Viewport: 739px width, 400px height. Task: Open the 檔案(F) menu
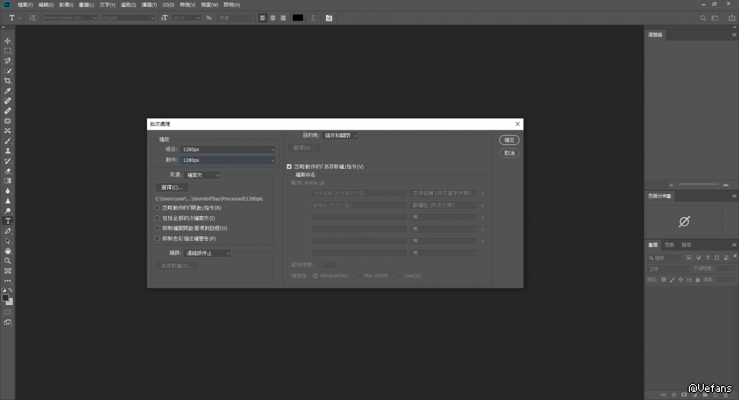coord(26,5)
